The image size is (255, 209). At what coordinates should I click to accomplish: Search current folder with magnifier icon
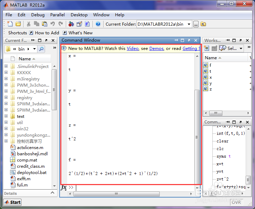41,49
